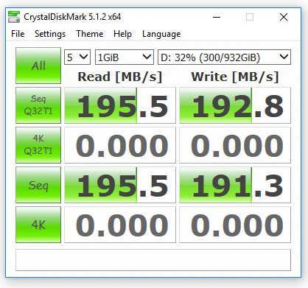The width and height of the screenshot is (308, 288).
Task: Open the File menu
Action: [18, 34]
